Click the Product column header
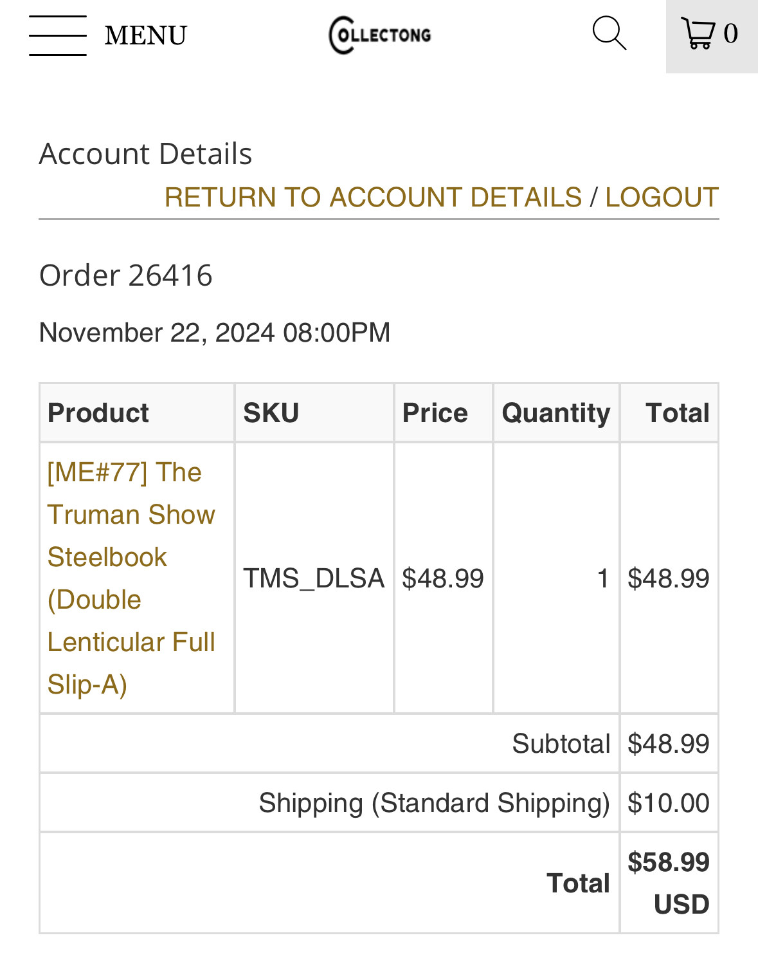Screen dimensions: 758x978 [x=98, y=413]
